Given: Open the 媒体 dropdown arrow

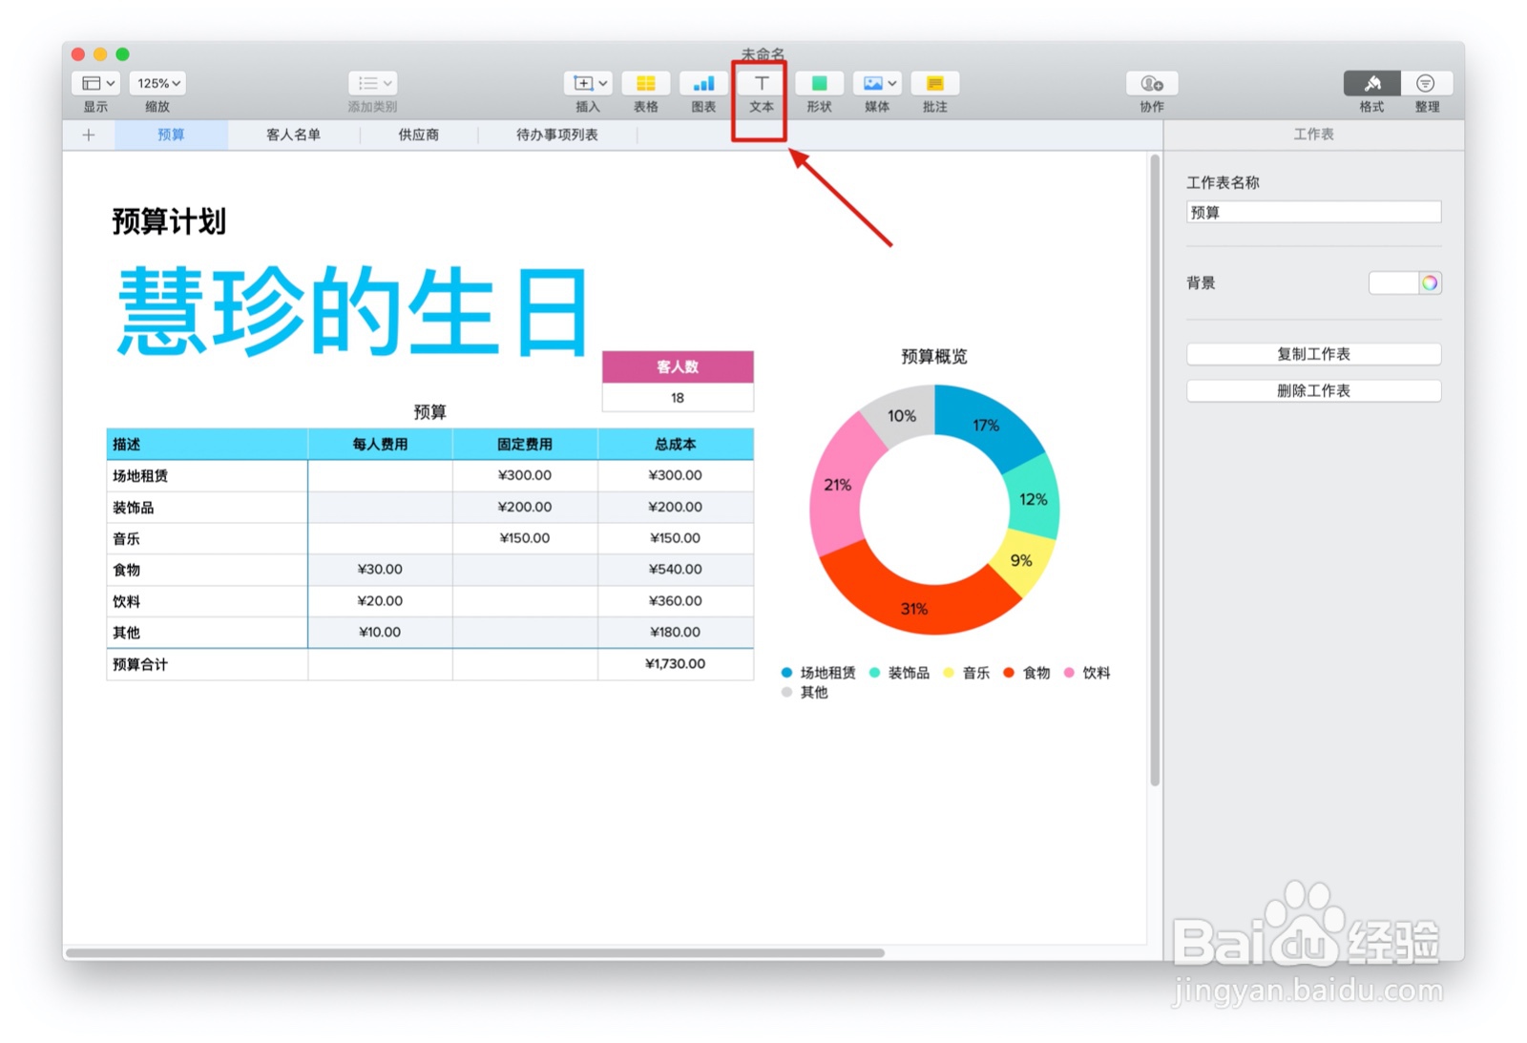Looking at the screenshot, I should (891, 83).
